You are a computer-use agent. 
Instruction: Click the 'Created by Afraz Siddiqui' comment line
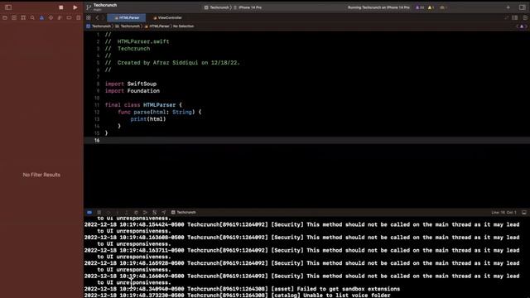(x=172, y=63)
